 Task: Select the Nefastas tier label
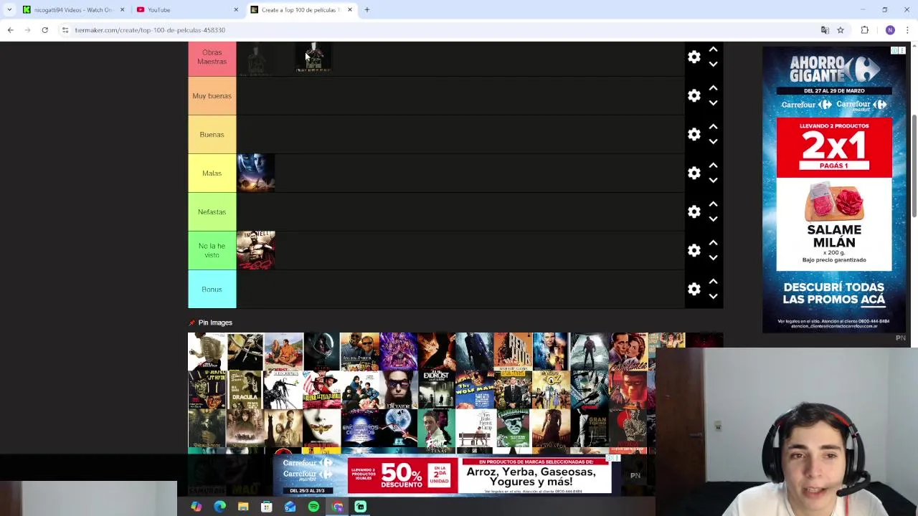pos(212,212)
